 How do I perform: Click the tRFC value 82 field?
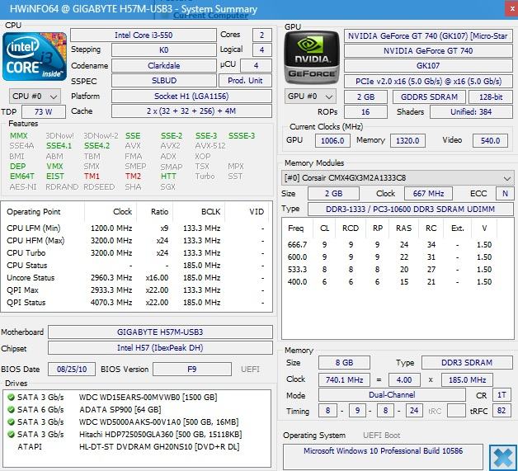tap(502, 411)
